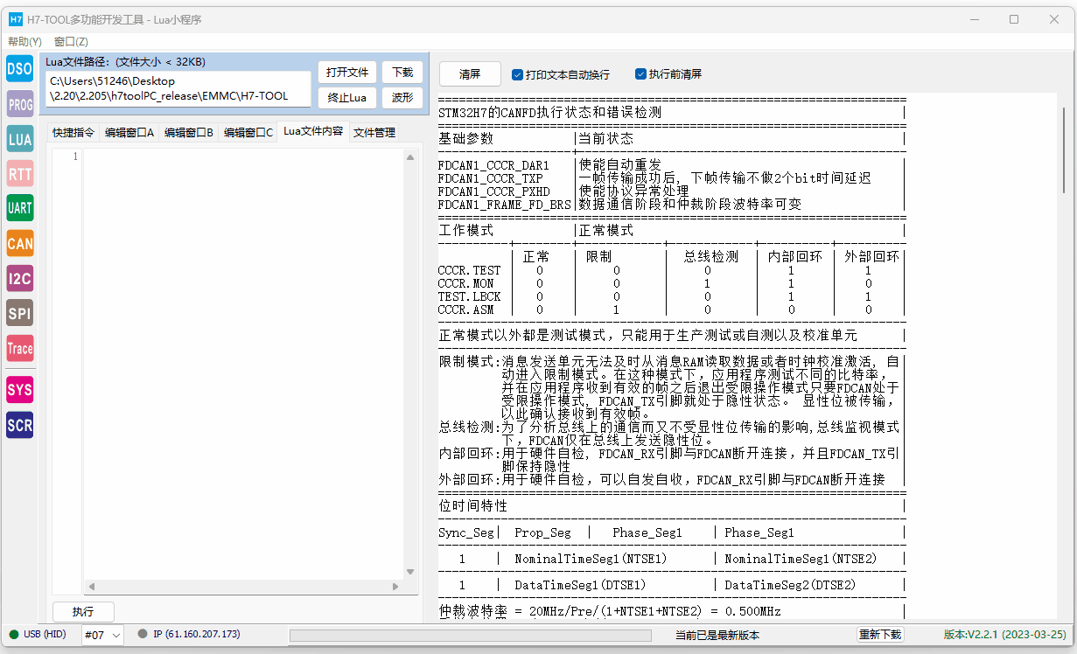Image resolution: width=1077 pixels, height=654 pixels.
Task: Click the USB (HID) status indicator
Action: tap(38, 634)
